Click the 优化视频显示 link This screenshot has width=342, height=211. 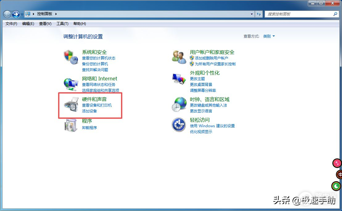click(x=201, y=132)
